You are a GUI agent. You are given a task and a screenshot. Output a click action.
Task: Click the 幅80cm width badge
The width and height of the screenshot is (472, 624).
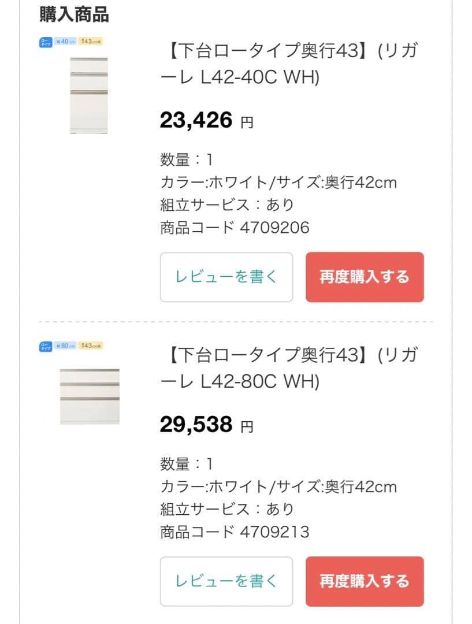point(65,346)
